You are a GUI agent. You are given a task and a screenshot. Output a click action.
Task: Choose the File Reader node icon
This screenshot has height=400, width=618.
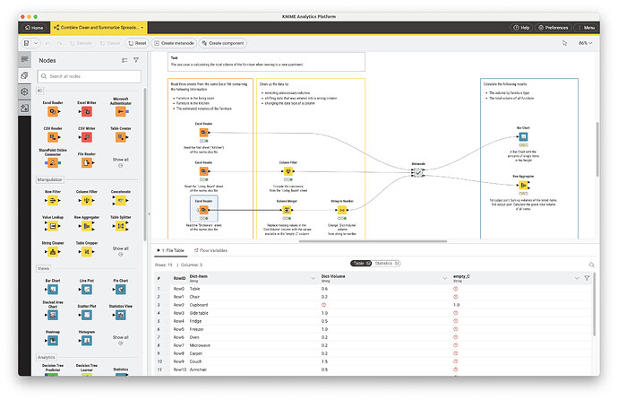coord(87,162)
